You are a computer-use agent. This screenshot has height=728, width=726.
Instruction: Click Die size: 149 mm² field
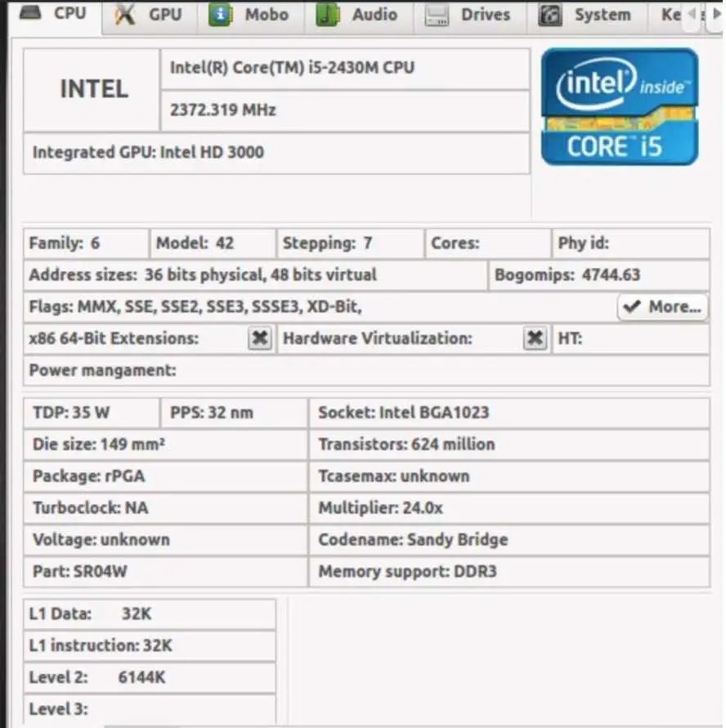pyautogui.click(x=165, y=444)
